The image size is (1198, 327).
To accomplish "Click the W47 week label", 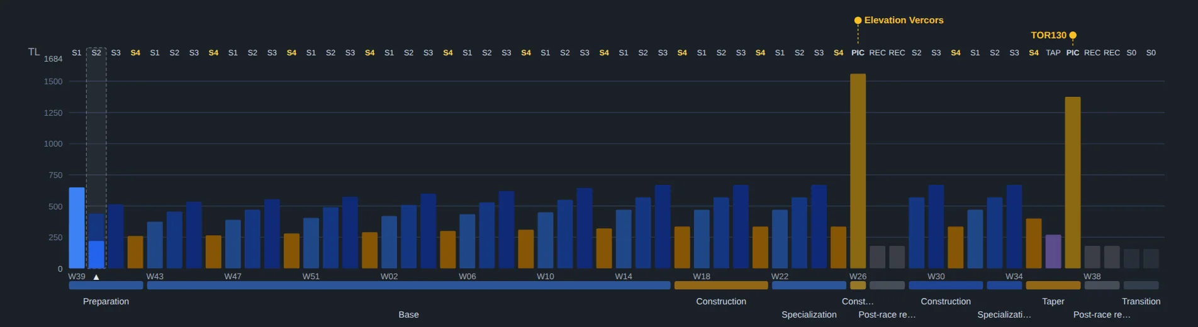I will [x=233, y=277].
